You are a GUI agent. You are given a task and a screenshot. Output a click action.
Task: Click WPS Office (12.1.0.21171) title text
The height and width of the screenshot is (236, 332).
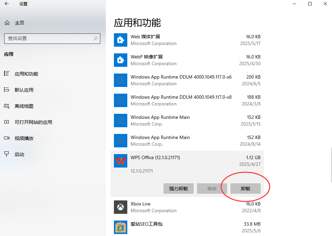point(155,157)
